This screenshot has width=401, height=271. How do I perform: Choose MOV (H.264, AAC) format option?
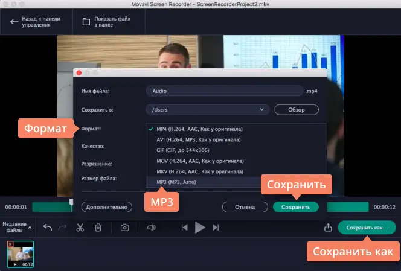(236, 161)
